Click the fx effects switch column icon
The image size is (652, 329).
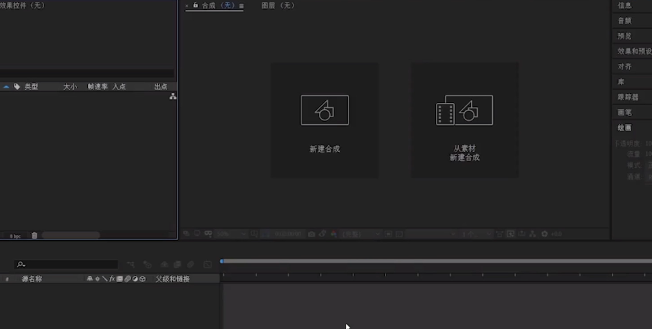click(x=112, y=279)
